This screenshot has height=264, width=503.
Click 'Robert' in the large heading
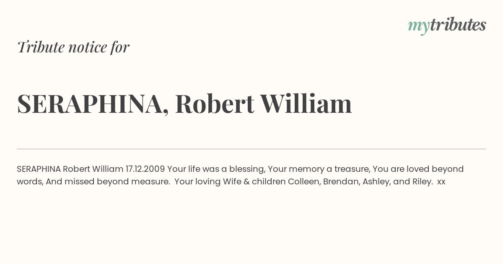(215, 104)
